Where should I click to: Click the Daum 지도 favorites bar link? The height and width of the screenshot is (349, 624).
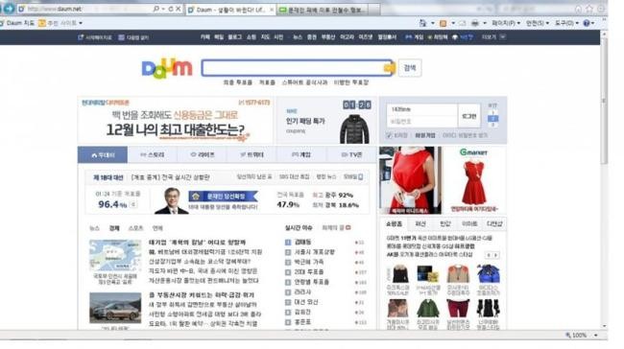[x=17, y=23]
